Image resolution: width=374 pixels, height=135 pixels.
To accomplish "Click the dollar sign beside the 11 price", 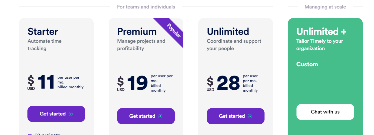I will tap(31, 80).
